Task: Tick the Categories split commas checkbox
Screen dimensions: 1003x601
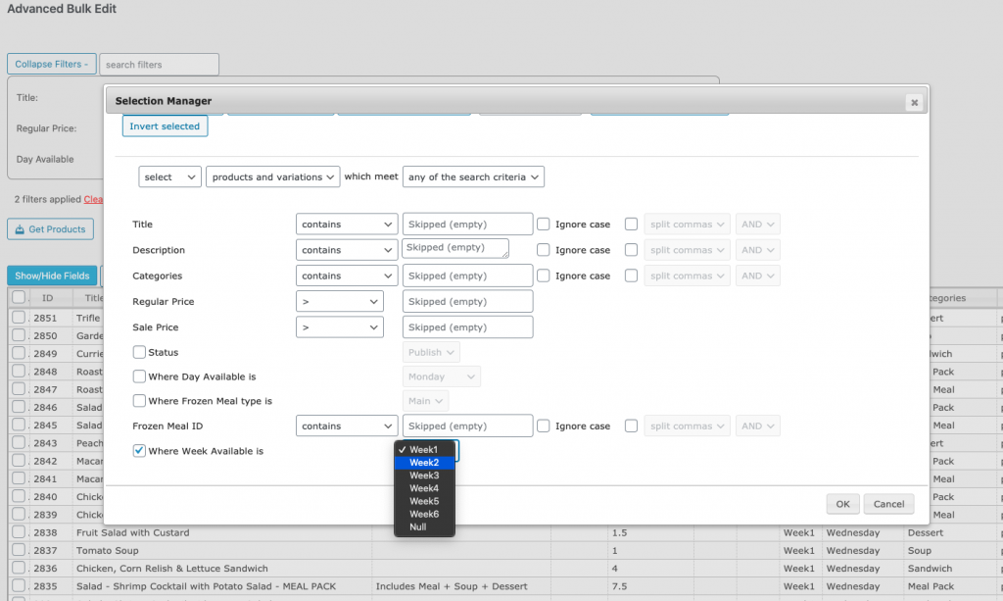Action: point(632,275)
